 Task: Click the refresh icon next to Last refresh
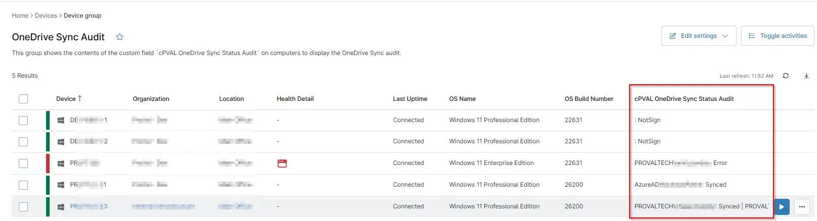[x=786, y=76]
